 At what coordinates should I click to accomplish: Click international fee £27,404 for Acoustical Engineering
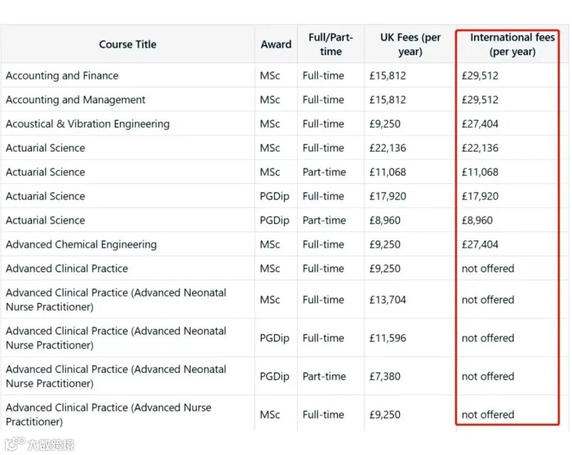480,124
